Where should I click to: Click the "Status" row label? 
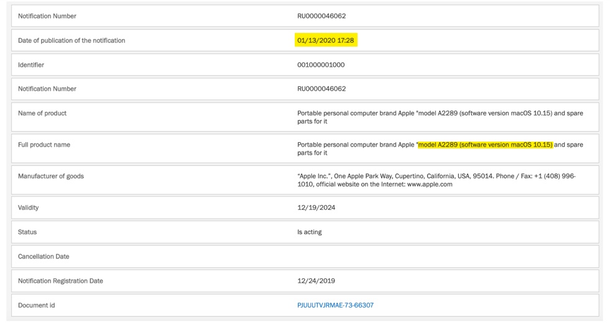click(x=27, y=232)
